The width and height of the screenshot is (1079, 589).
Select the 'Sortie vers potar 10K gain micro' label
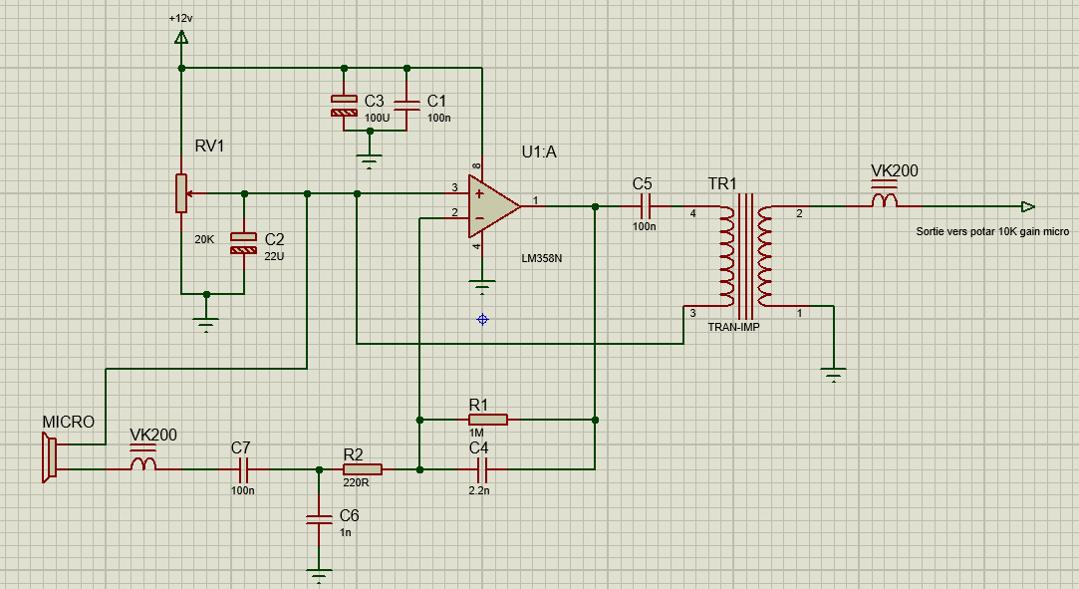point(992,231)
